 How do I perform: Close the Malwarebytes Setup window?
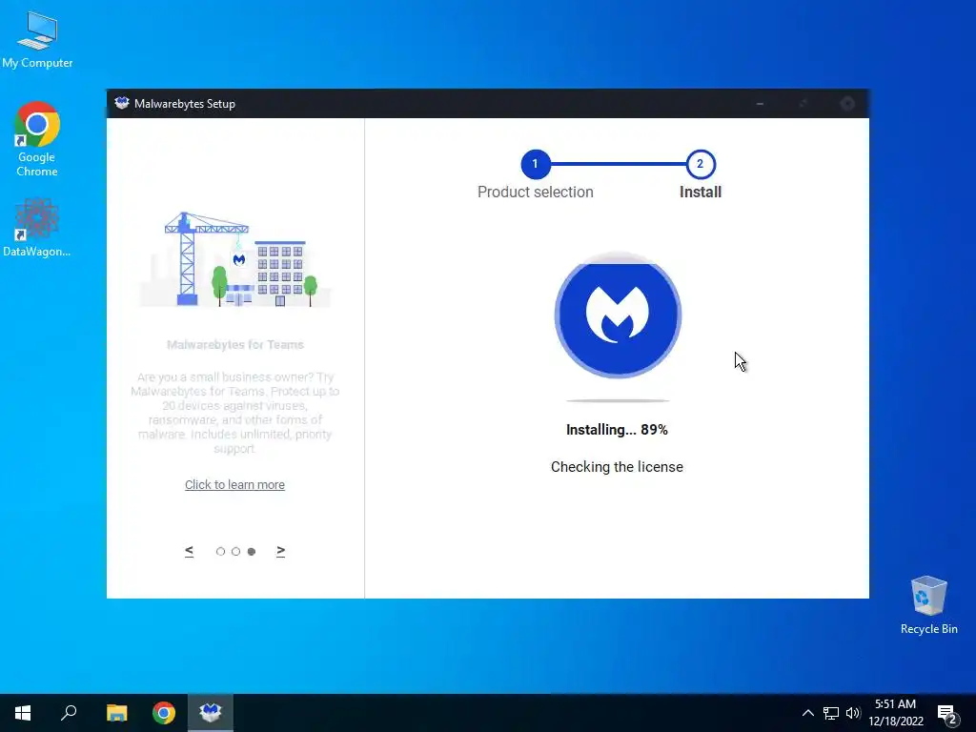pos(847,103)
